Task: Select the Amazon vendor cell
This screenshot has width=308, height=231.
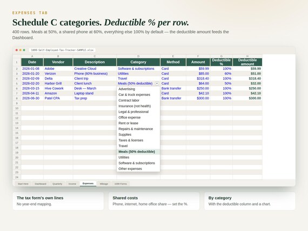Action: 58,93
